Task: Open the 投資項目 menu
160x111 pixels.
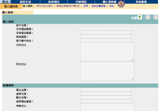Action: [x=54, y=2]
